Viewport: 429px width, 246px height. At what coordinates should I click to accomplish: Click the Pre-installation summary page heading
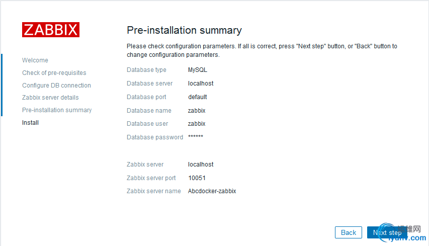(184, 30)
